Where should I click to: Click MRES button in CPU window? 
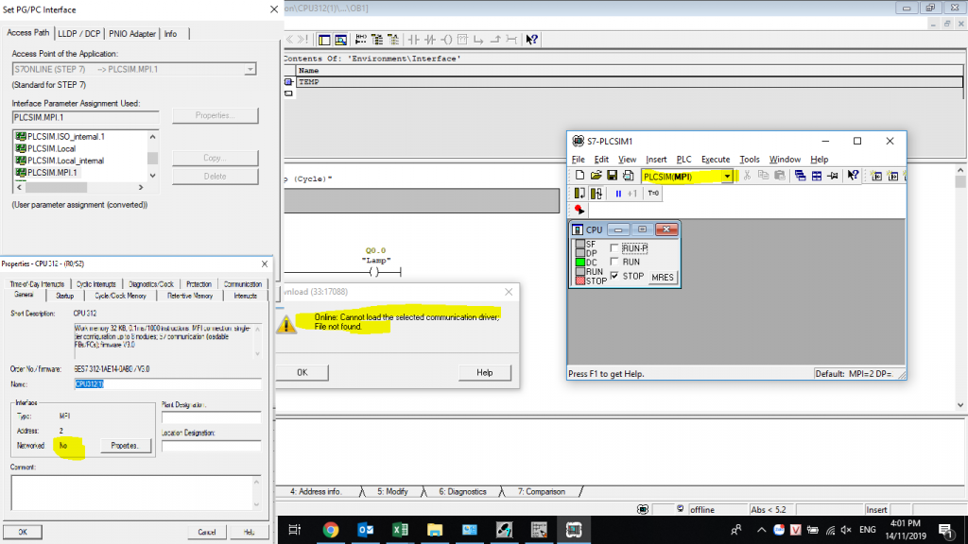click(x=663, y=278)
